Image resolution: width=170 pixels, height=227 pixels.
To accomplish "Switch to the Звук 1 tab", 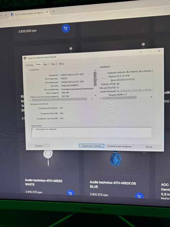I will point(46,64).
